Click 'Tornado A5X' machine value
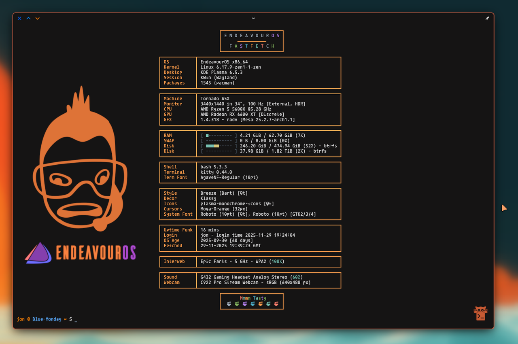The height and width of the screenshot is (344, 518). pos(215,99)
